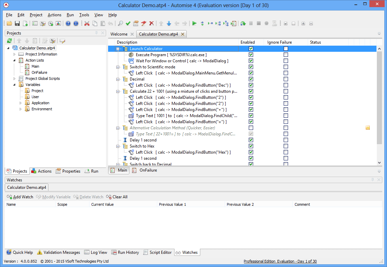This screenshot has width=387, height=267.
Task: Click the Cut scissors toolbar icon
Action: point(87,23)
